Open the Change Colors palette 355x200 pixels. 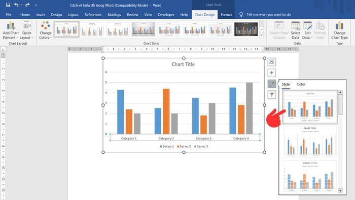click(45, 30)
